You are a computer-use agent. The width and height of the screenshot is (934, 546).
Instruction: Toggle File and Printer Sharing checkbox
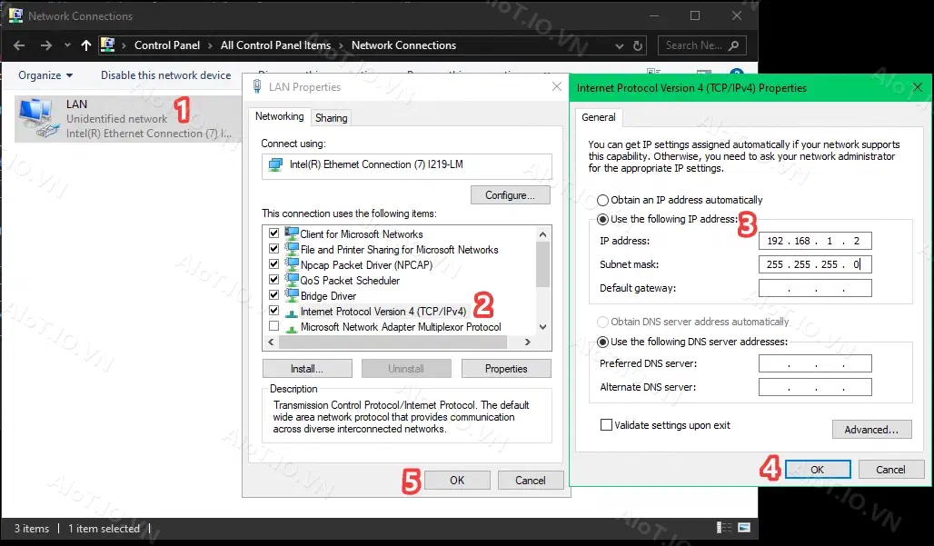point(274,249)
